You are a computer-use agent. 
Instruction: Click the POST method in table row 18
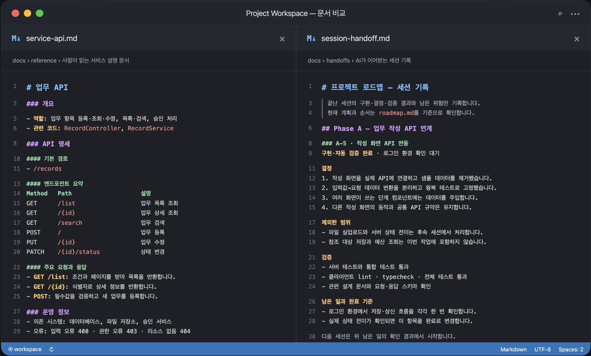pyautogui.click(x=33, y=232)
